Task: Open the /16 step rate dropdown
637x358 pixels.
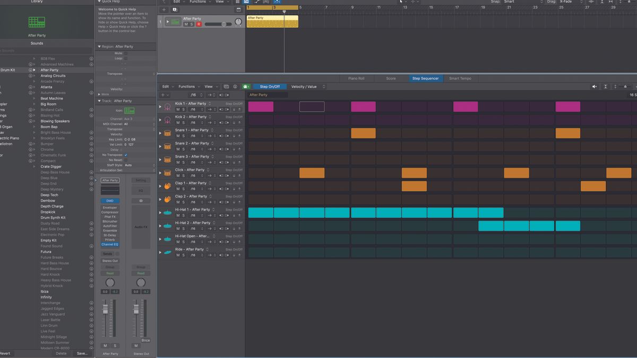Action: click(x=194, y=95)
